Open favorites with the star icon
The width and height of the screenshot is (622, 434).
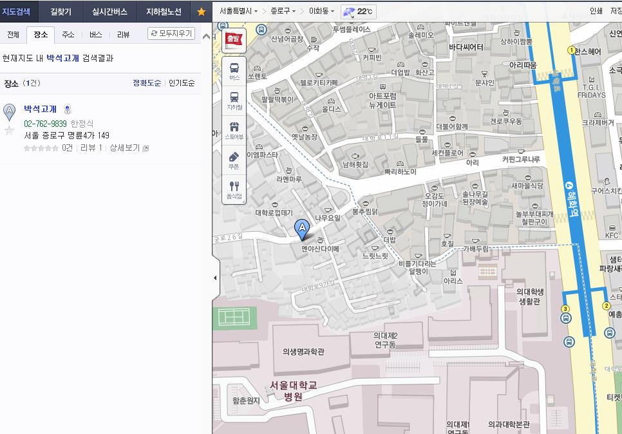coord(202,12)
